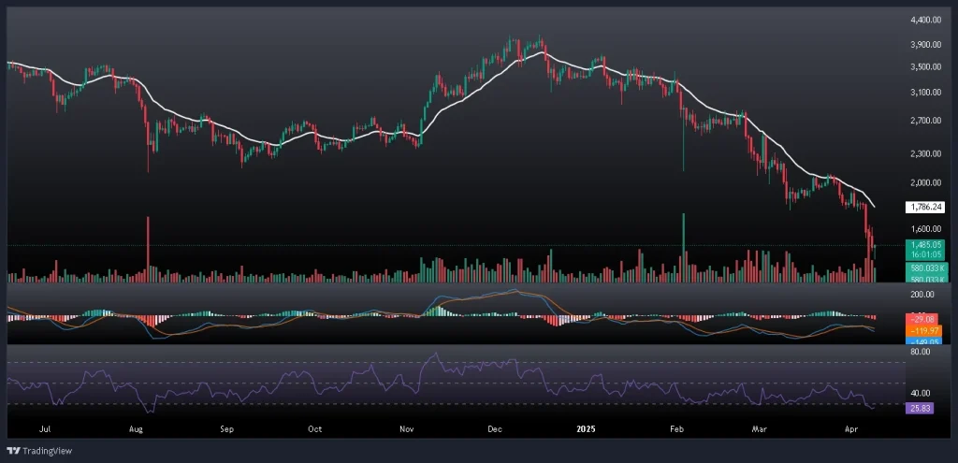Click the 200.00 MACD scale label
Image resolution: width=958 pixels, height=463 pixels.
point(922,294)
